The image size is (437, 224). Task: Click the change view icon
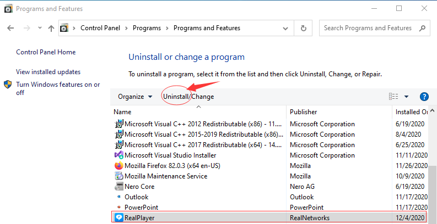393,97
